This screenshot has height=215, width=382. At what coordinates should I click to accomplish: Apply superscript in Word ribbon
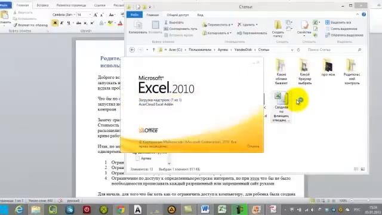pos(92,23)
